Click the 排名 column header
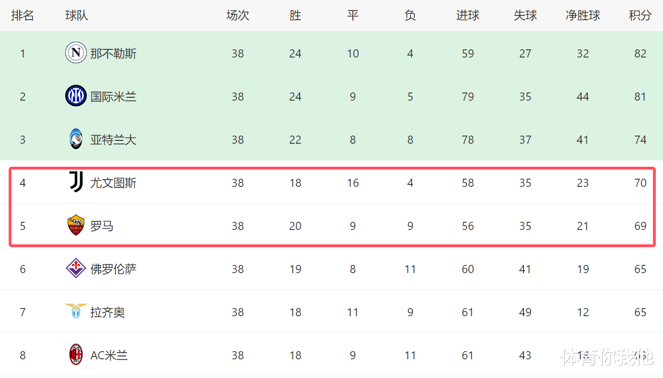663x378 pixels. click(23, 15)
